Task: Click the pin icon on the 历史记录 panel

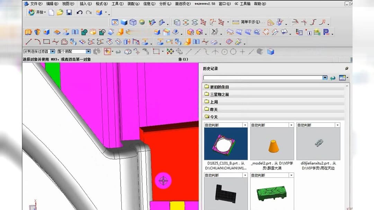Action: click(x=347, y=68)
